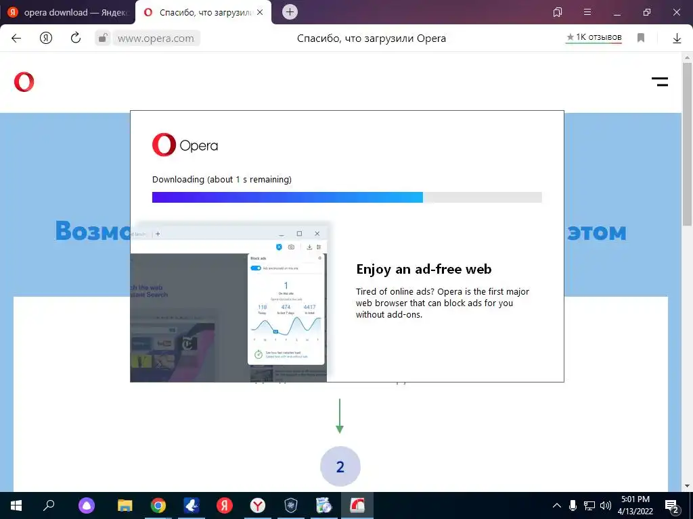The width and height of the screenshot is (693, 519).
Task: Open the Opera site hamburger menu
Action: [660, 82]
